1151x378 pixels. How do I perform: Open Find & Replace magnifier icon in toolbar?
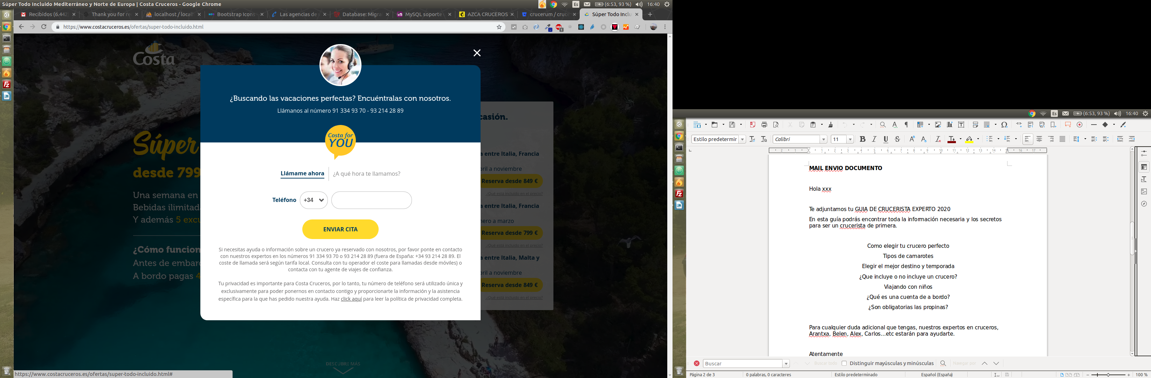882,125
